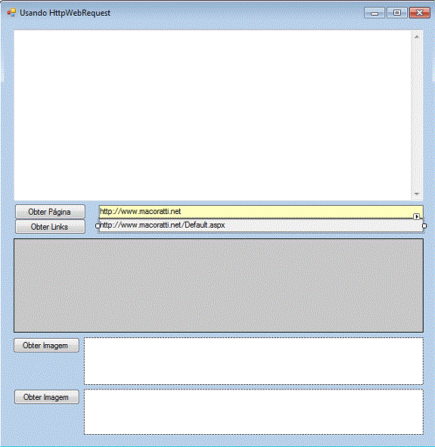Select the second dashed picture box at bottom
The height and width of the screenshot is (447, 435).
tap(253, 412)
